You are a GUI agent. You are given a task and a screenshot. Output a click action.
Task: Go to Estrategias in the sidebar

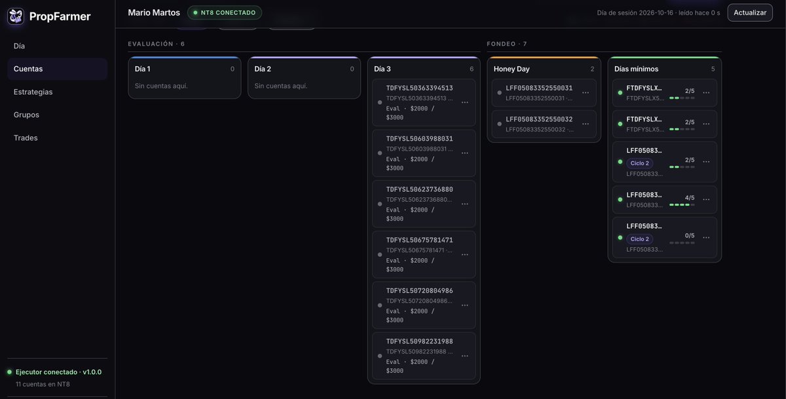pos(58,92)
